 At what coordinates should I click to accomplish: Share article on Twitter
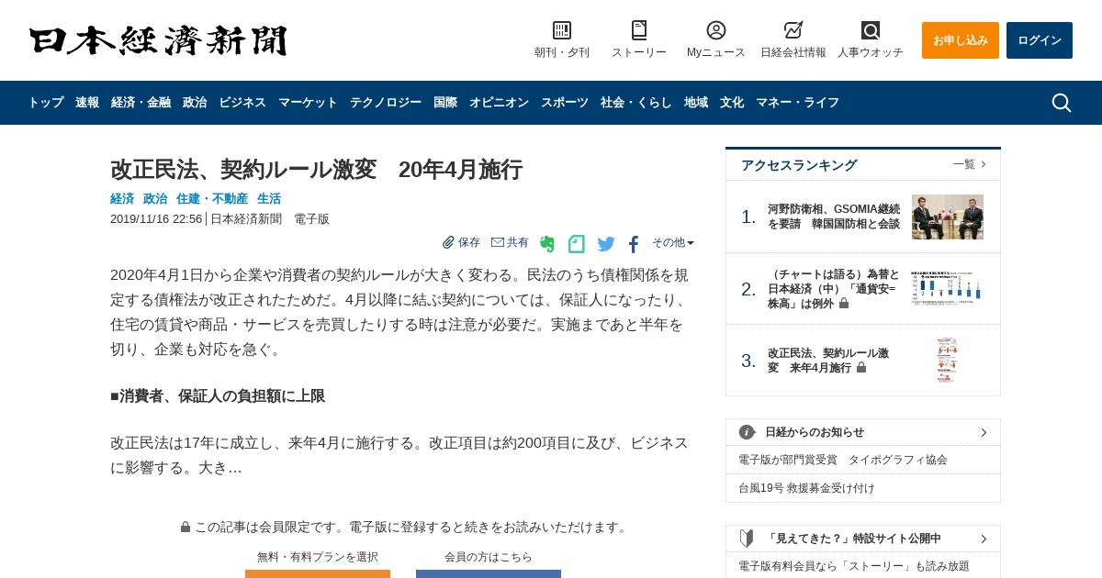tap(606, 244)
